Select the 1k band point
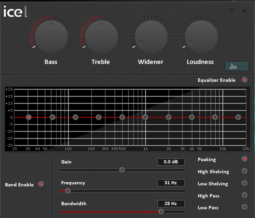Image resolution: width=255 pixels, height=218 pixels. pyautogui.click(x=145, y=117)
